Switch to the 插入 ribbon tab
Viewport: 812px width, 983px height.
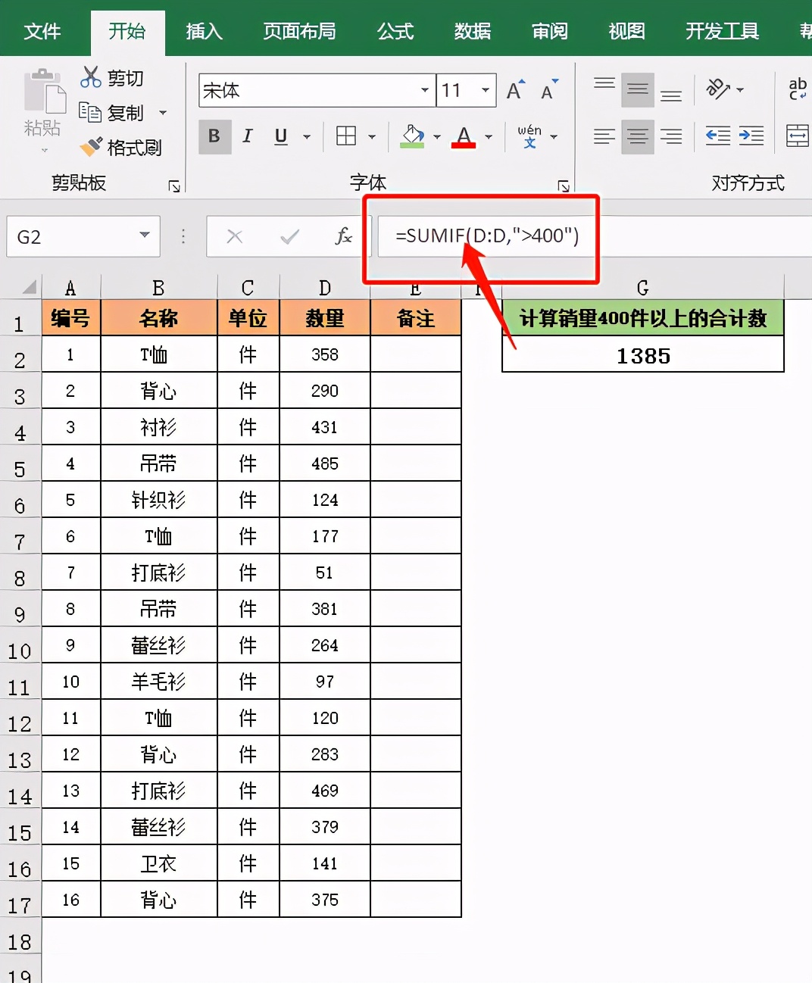202,32
